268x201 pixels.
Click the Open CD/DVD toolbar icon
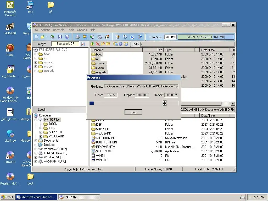pos(53,37)
